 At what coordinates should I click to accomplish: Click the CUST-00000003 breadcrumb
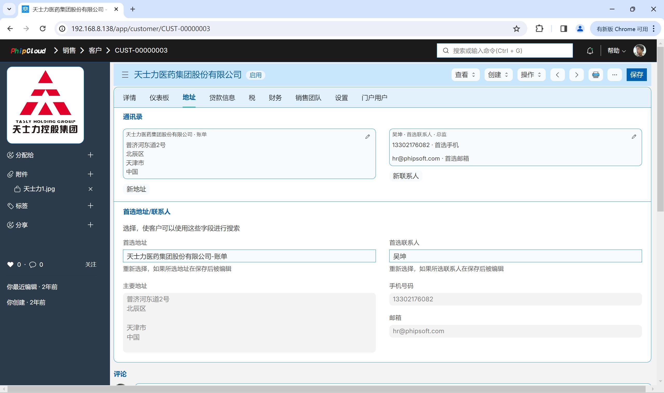click(x=141, y=50)
